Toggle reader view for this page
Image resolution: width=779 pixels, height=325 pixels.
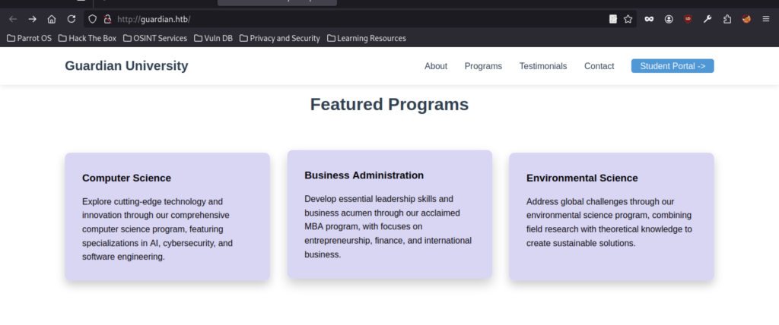pyautogui.click(x=613, y=19)
